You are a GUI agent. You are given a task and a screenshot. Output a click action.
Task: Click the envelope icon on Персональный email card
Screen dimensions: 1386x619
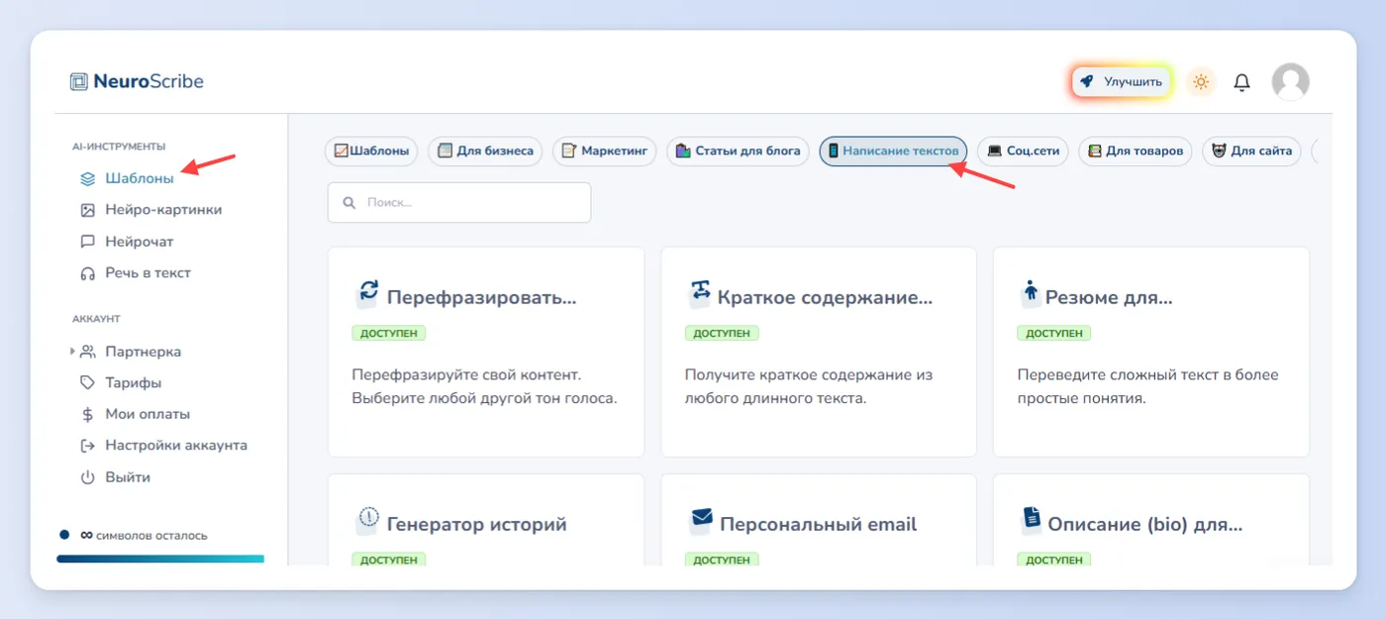(x=701, y=519)
